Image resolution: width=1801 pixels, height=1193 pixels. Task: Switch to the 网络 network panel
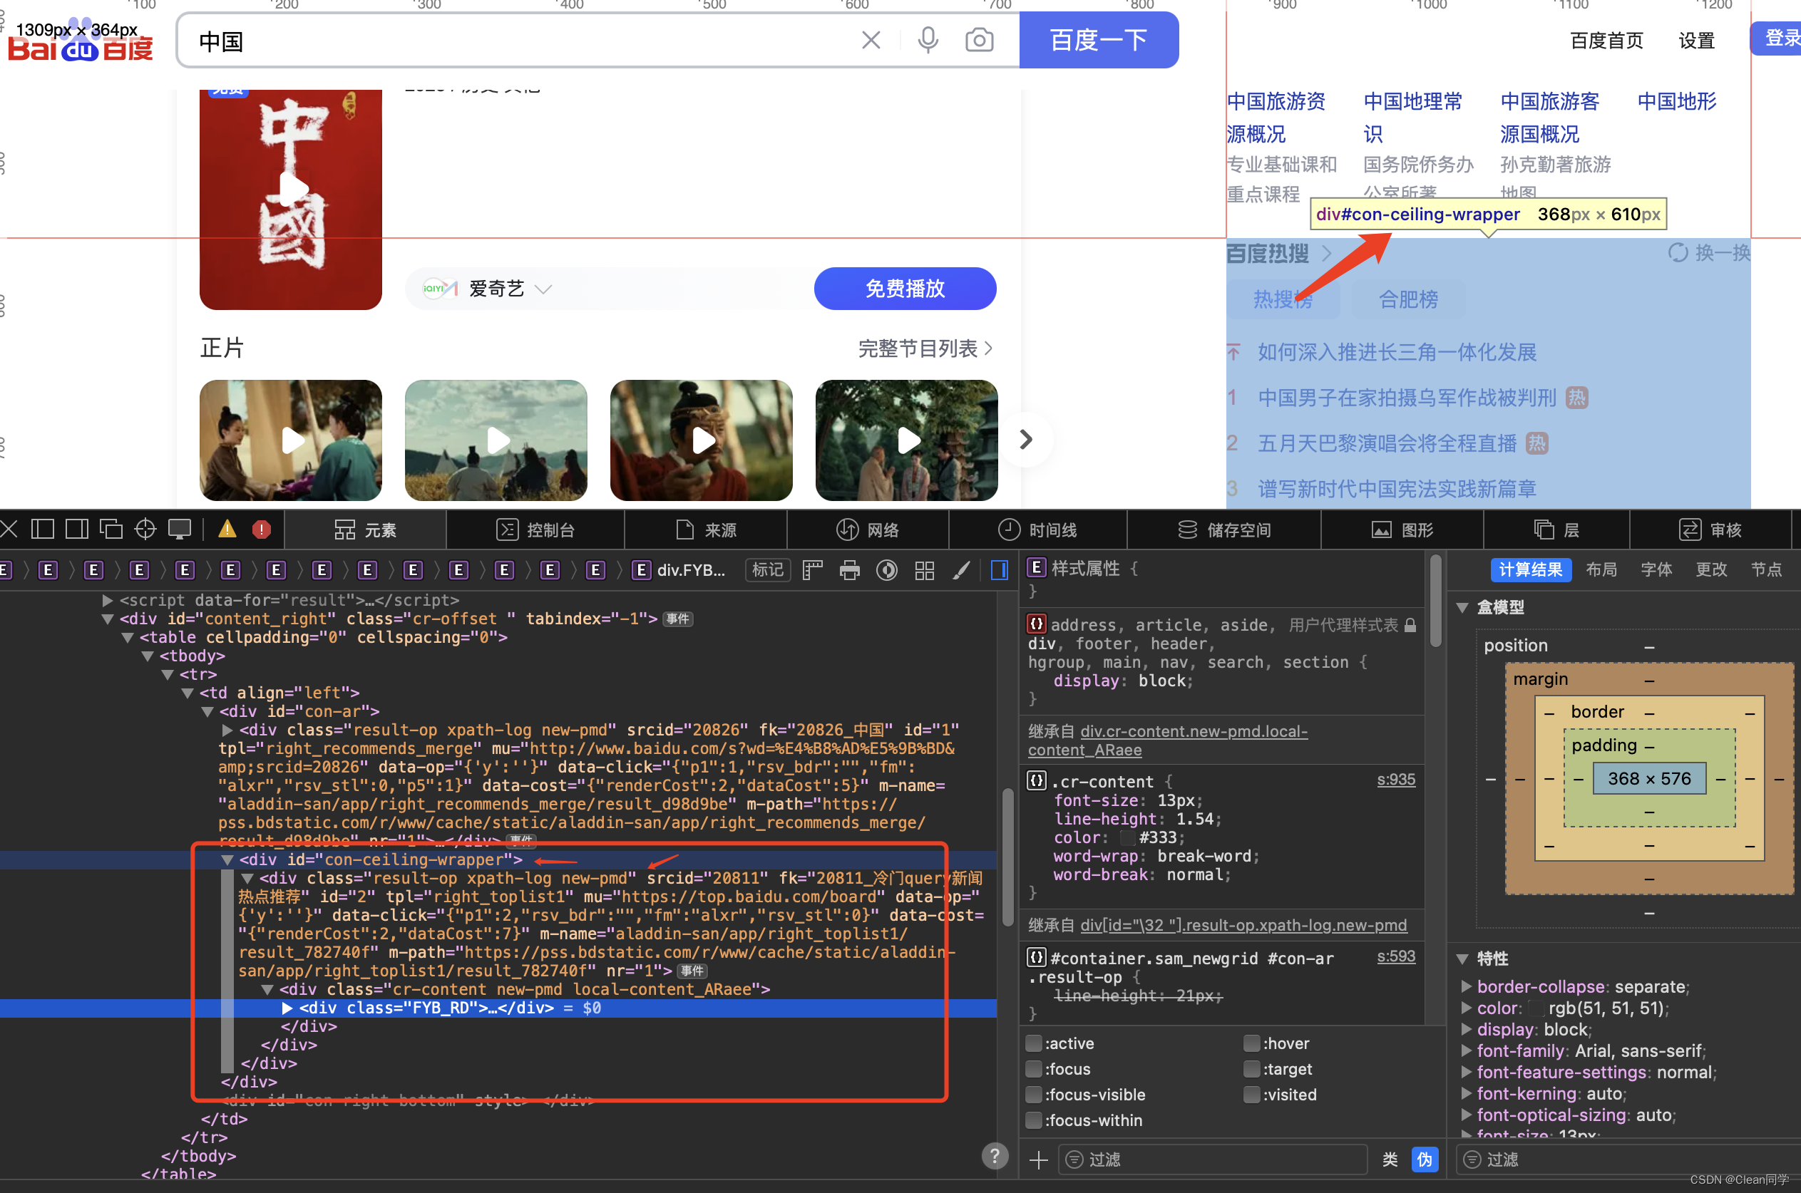point(868,529)
